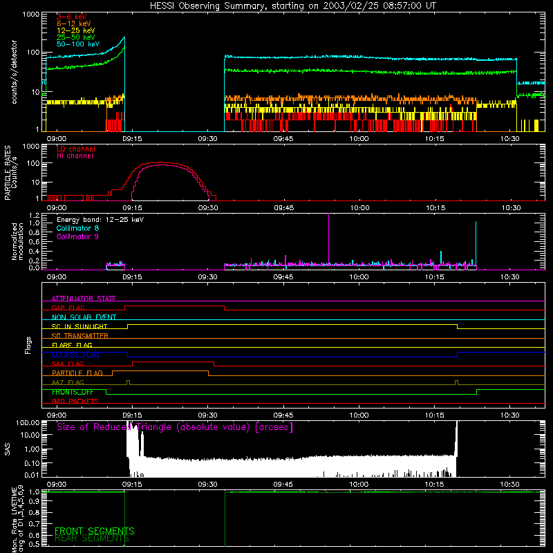553x553 pixels.
Task: Click the NON SOLAR EVENT flag label
Action: point(84,317)
